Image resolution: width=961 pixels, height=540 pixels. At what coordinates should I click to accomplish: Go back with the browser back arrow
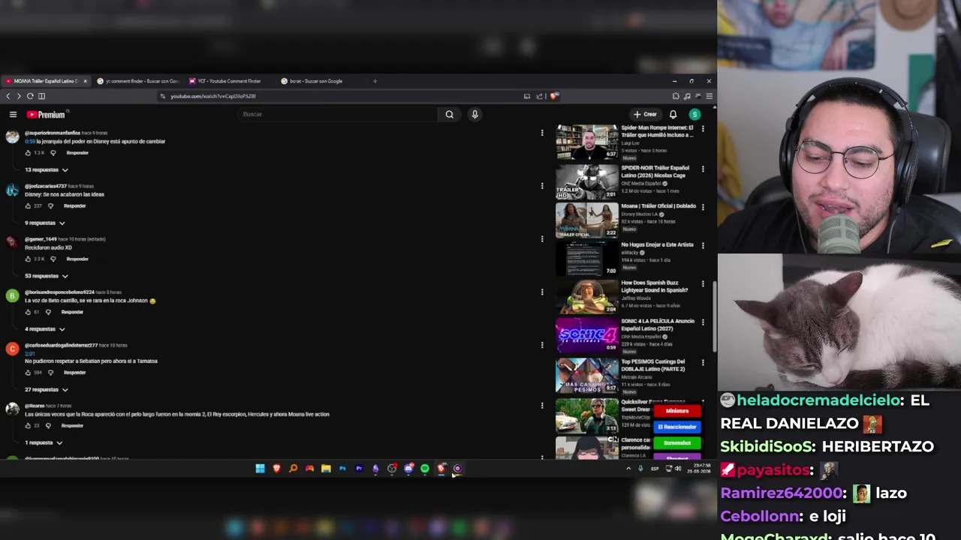coord(8,96)
